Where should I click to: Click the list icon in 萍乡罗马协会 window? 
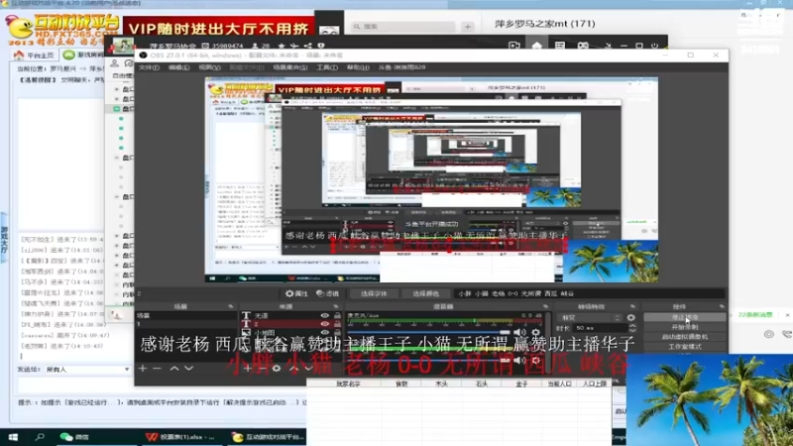click(x=560, y=46)
